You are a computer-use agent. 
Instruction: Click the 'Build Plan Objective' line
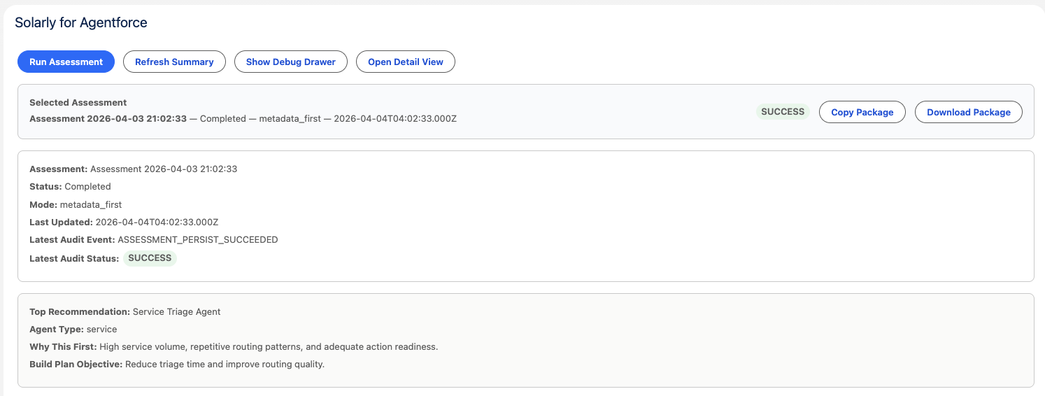(x=177, y=364)
